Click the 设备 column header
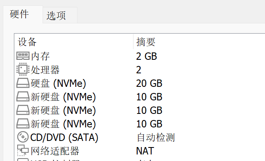Viewport: 265px width, 161px height. [27, 42]
